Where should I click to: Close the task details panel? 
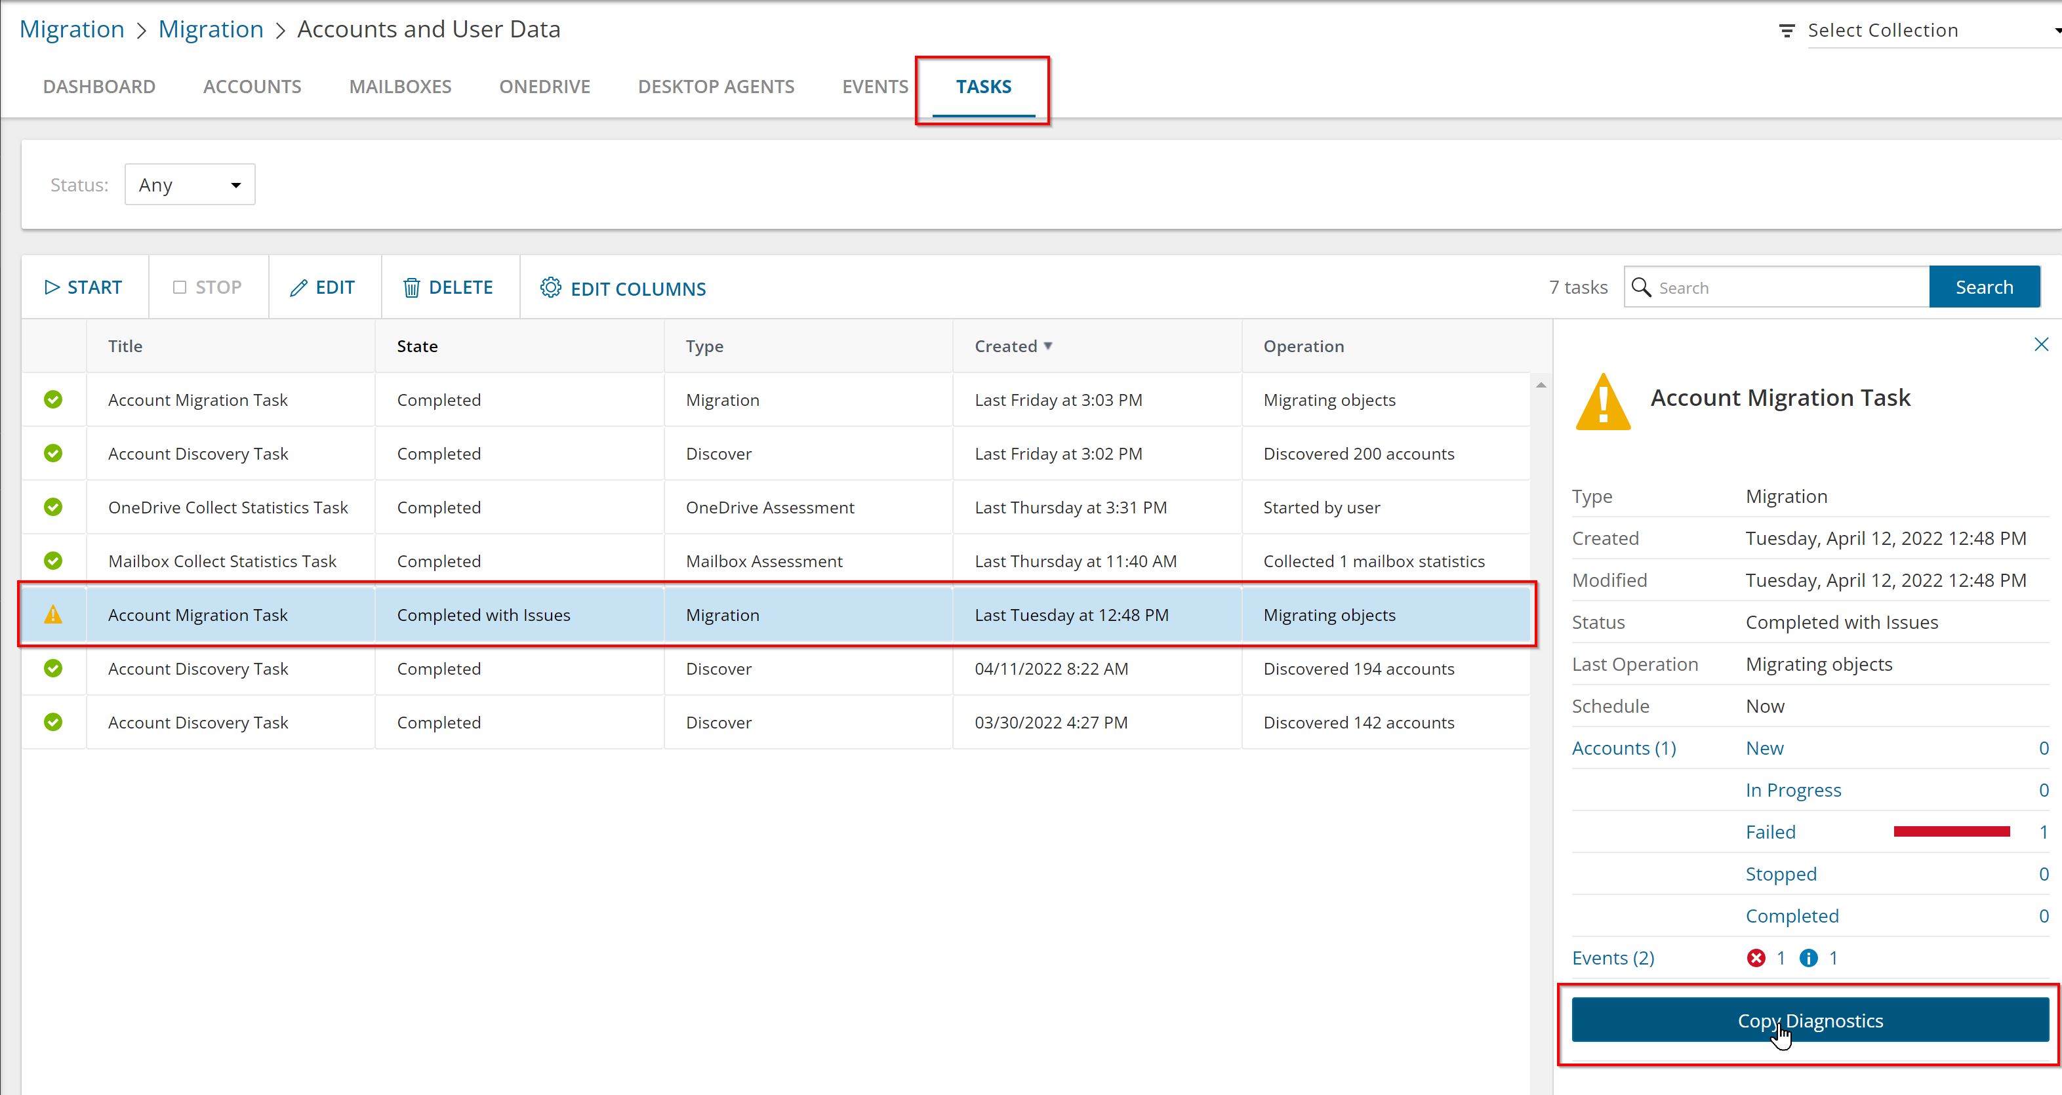(x=2041, y=344)
